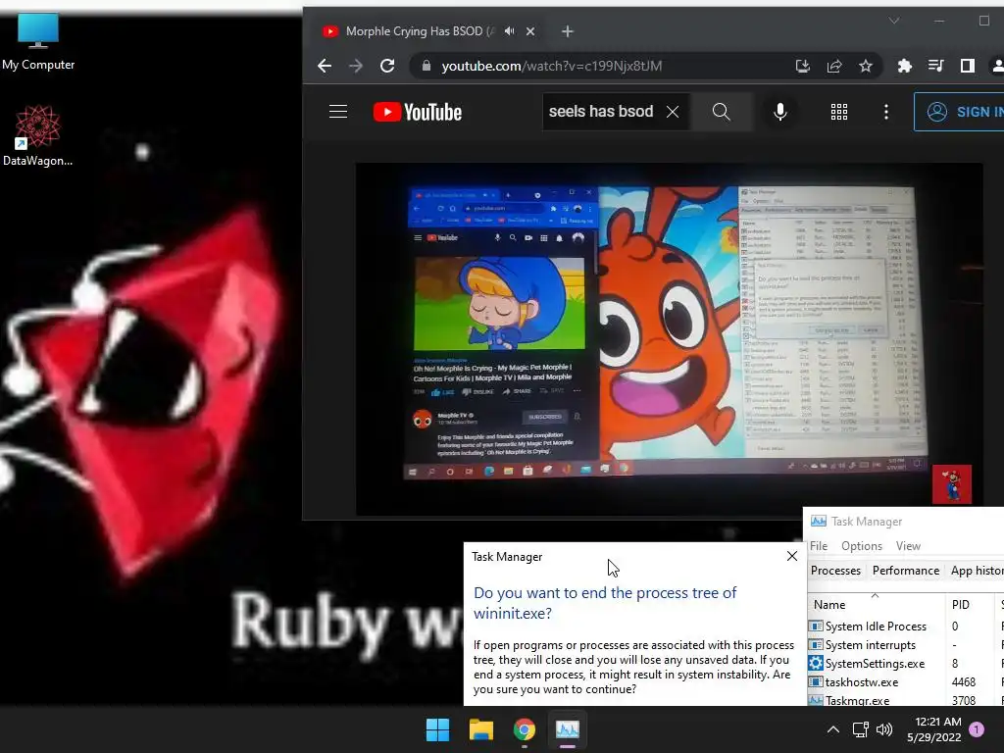
Task: Click the Mario channel watermark in video
Action: click(x=951, y=484)
